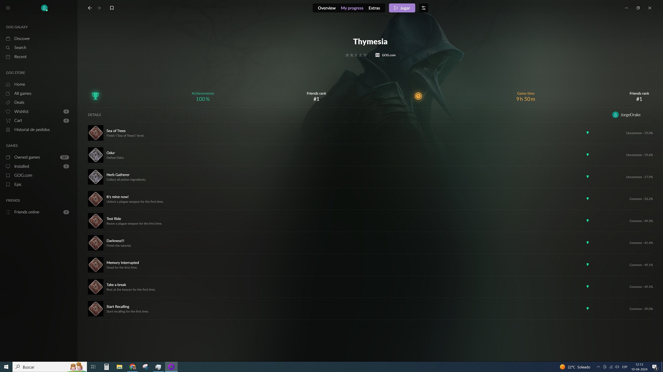
Task: Click the Memory Interrupted achievement icon
Action: [x=96, y=265]
